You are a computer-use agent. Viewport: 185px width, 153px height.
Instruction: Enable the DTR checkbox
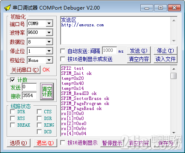click(13, 112)
